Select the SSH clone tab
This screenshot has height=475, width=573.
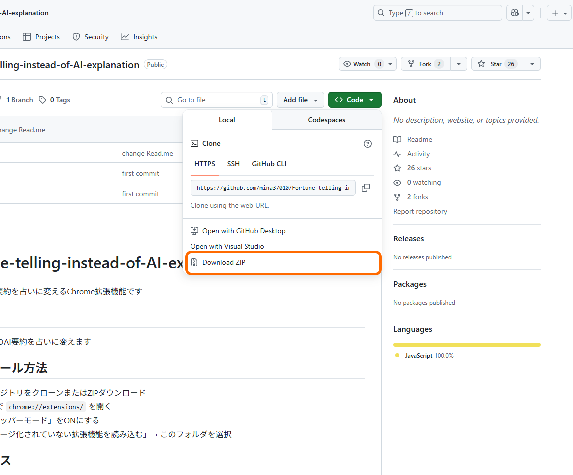pyautogui.click(x=233, y=164)
